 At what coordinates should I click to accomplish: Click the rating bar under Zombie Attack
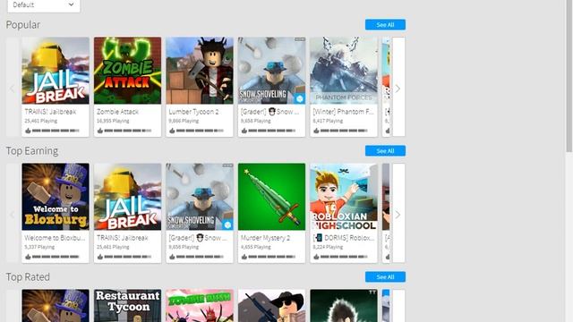click(x=127, y=131)
